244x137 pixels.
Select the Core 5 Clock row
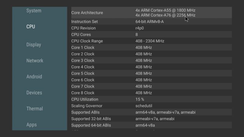(151, 73)
